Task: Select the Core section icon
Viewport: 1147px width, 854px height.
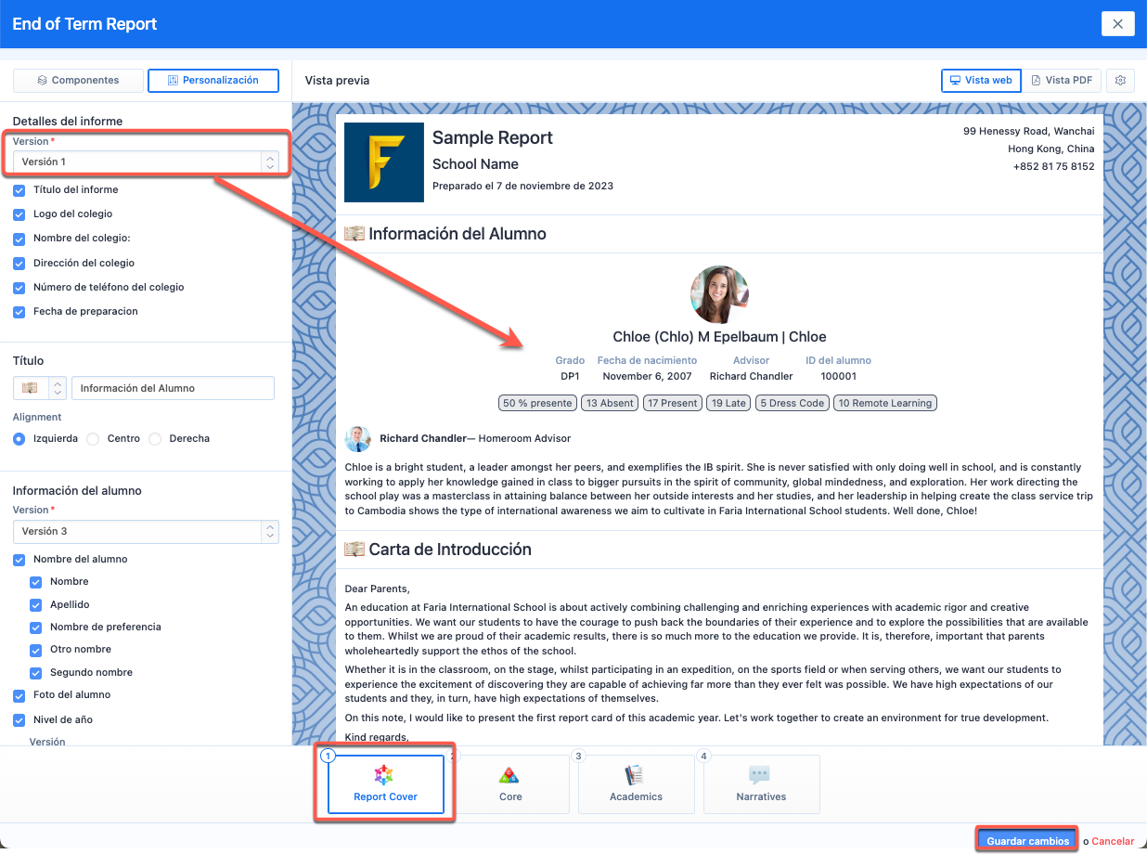Action: pos(509,774)
